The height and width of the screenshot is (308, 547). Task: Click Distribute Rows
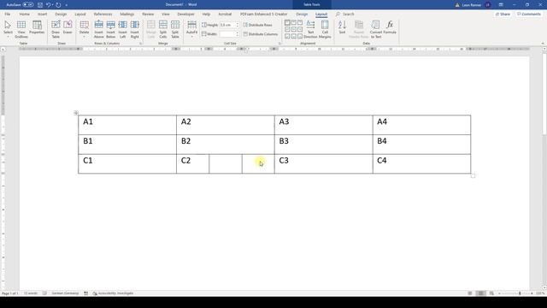(x=258, y=25)
